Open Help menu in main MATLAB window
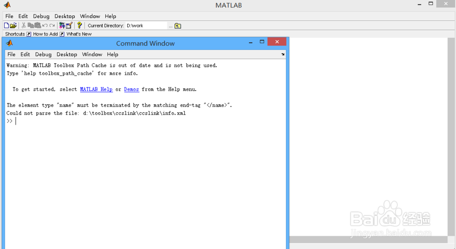456x249 pixels. pos(110,16)
